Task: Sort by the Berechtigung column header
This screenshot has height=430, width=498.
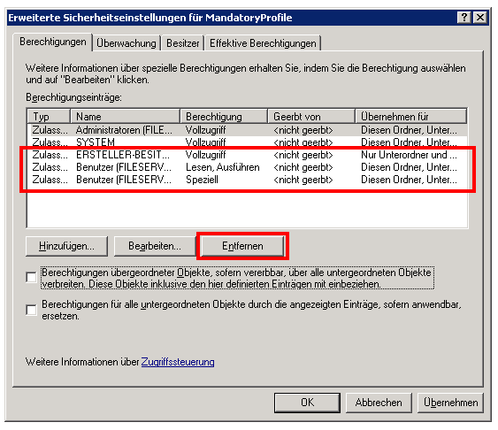Action: [224, 117]
